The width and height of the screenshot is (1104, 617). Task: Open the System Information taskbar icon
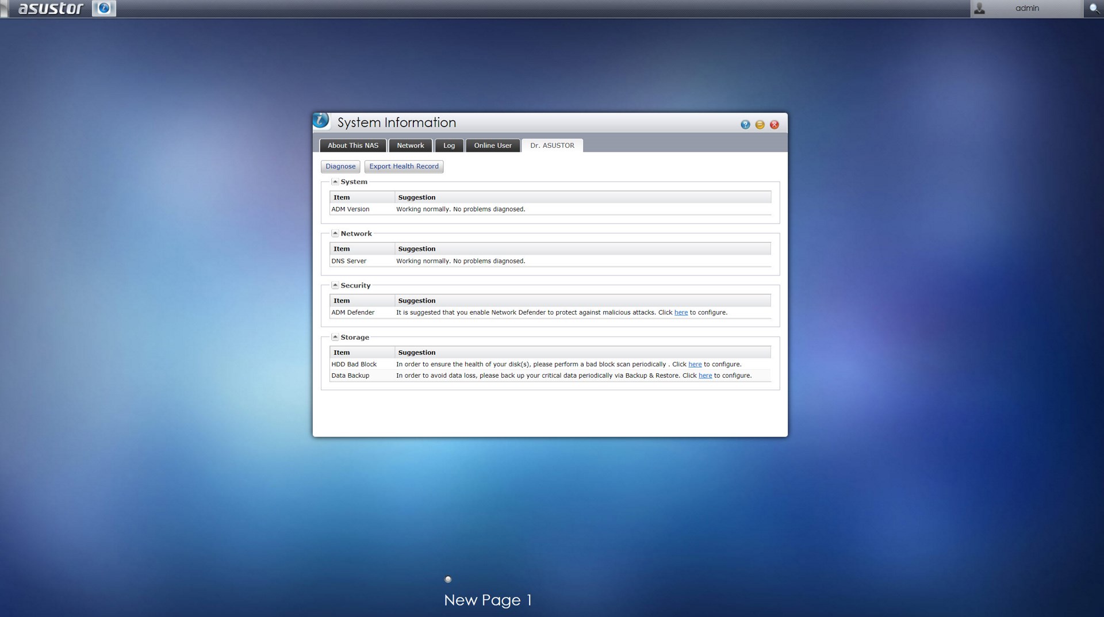(104, 9)
